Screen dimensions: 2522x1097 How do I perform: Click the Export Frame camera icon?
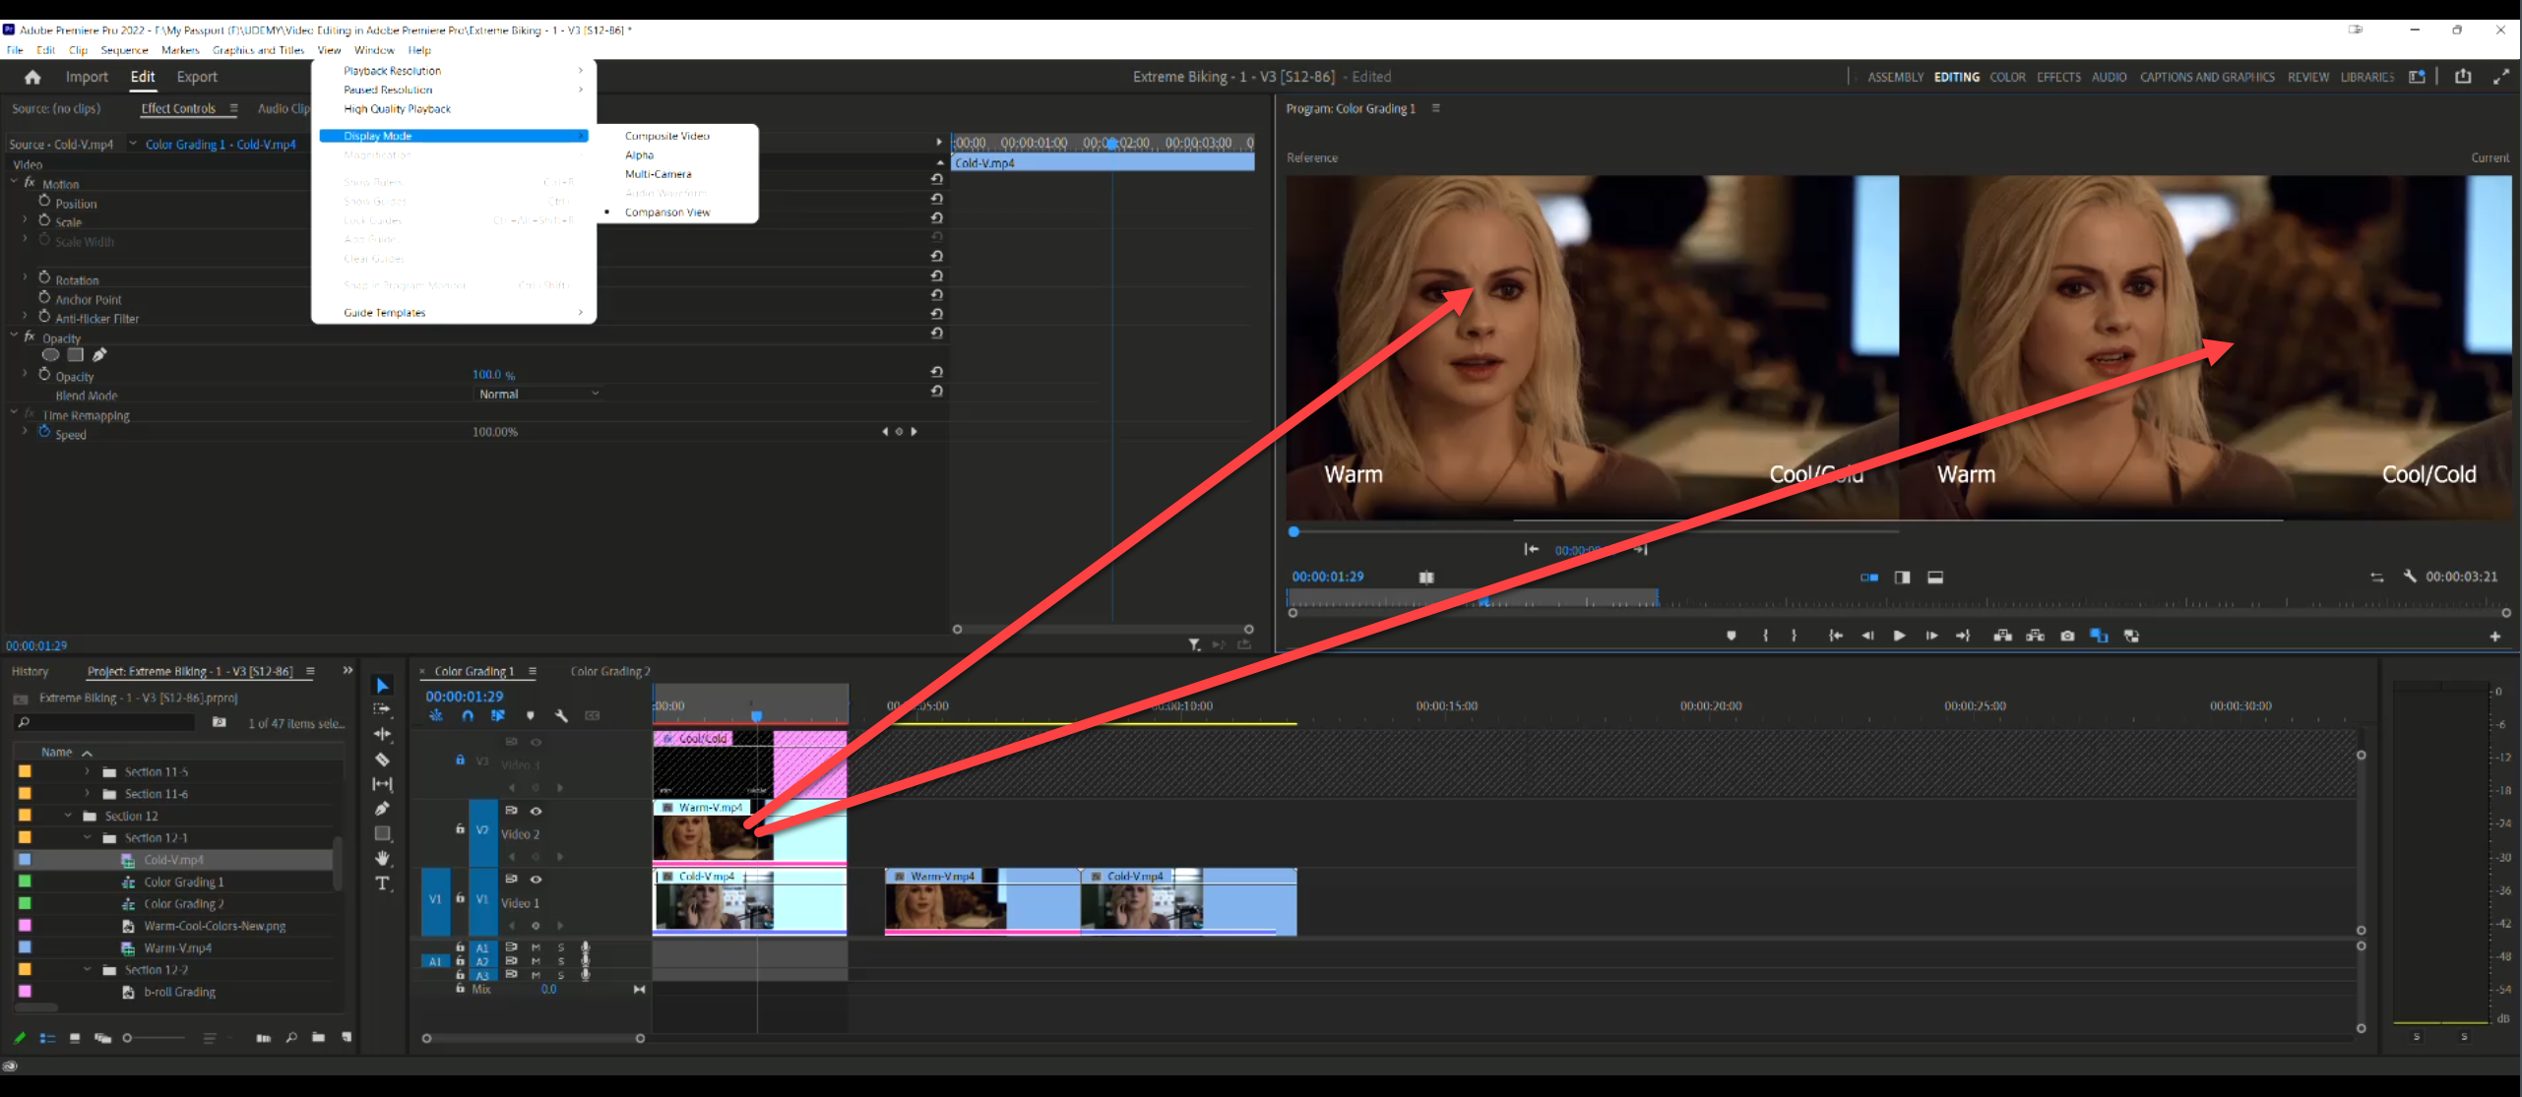[2066, 636]
